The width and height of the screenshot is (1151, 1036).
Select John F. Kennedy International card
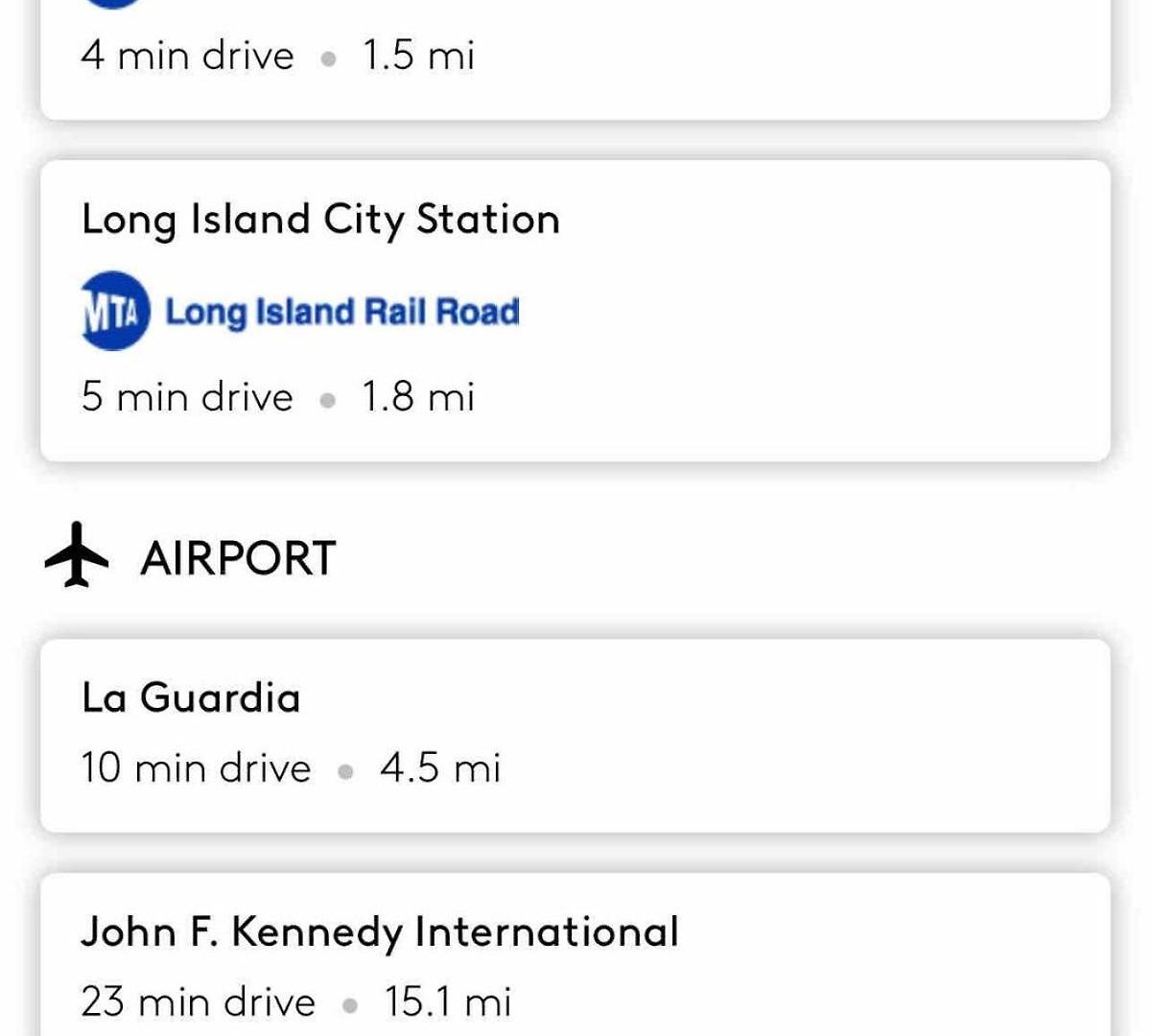(575, 955)
